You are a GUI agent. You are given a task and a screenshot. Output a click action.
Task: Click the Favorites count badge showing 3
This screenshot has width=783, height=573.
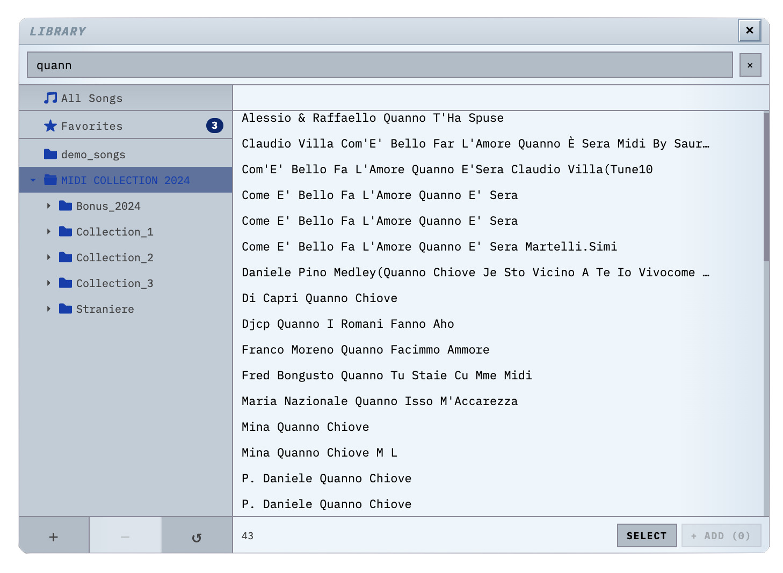(215, 126)
